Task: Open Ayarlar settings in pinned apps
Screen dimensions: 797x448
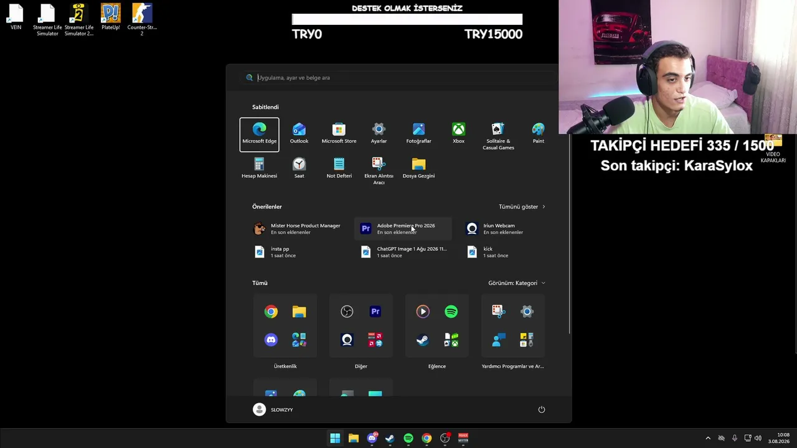Action: coord(379,134)
